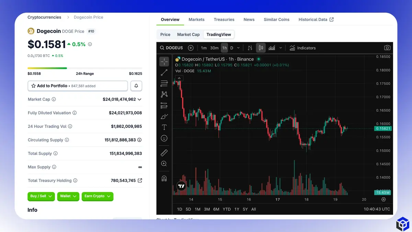Open the Historical Data page
Screen dimensions: 412x232
[313, 20]
